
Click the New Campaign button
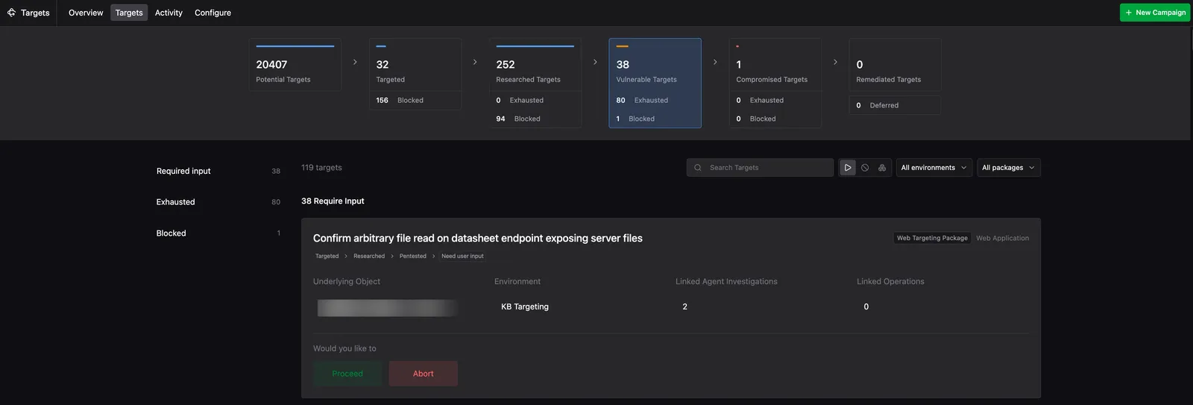pyautogui.click(x=1155, y=13)
